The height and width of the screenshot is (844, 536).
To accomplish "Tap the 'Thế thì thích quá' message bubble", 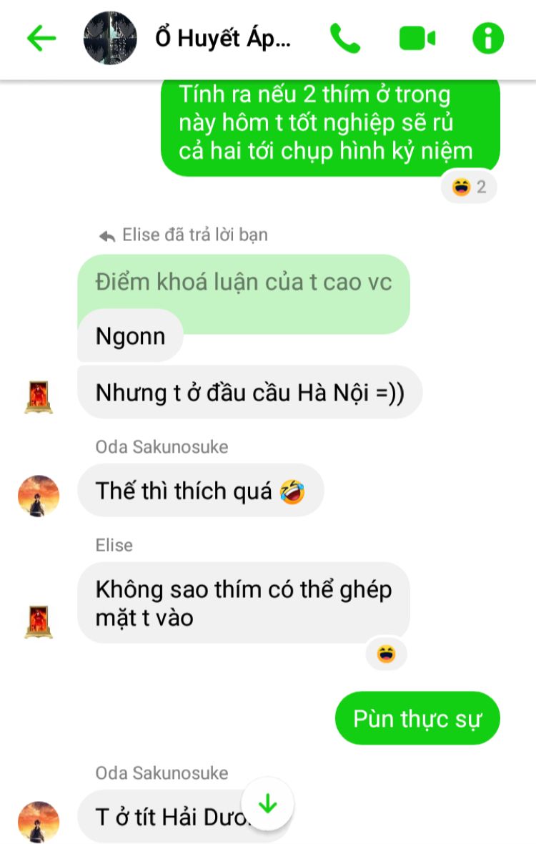I will 201,491.
